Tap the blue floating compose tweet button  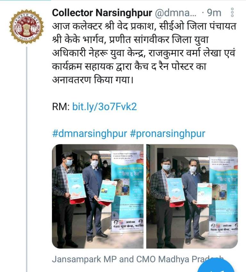coord(215,267)
